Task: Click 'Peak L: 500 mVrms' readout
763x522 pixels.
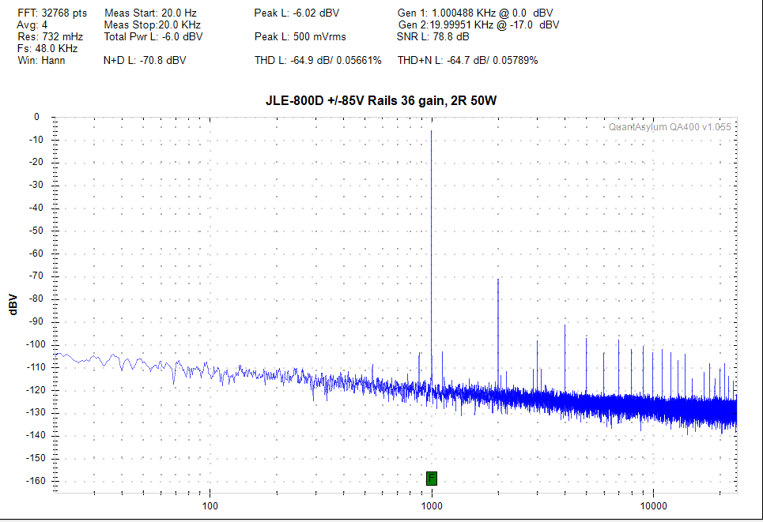Action: tap(300, 36)
